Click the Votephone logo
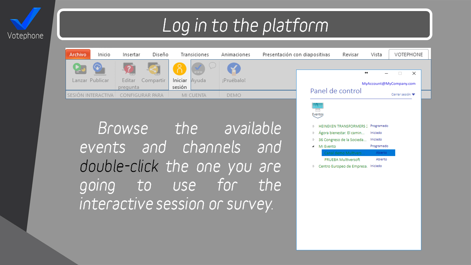Image resolution: width=471 pixels, height=265 pixels. tap(25, 23)
